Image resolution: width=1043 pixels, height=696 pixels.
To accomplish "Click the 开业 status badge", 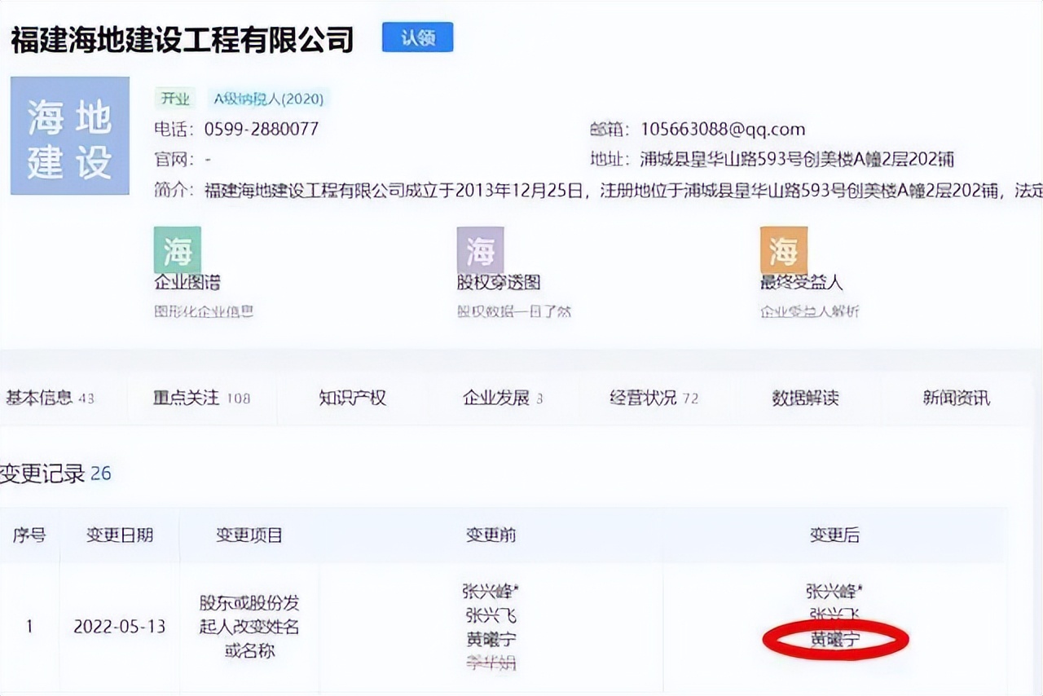I will coord(175,98).
